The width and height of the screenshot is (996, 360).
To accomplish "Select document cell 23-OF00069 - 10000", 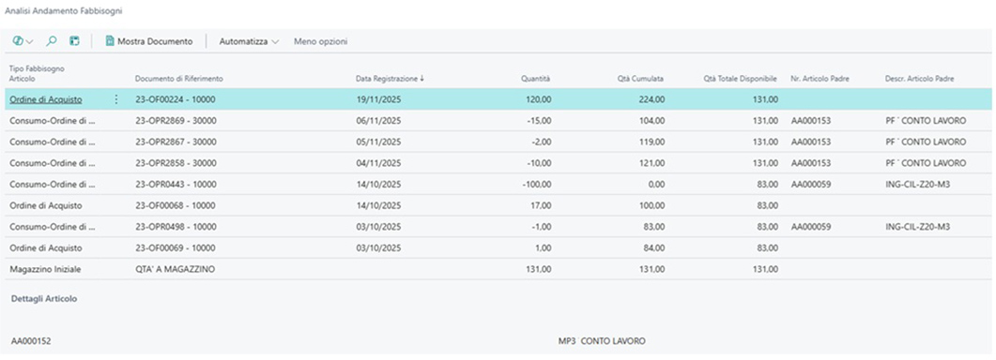I will pyautogui.click(x=176, y=247).
